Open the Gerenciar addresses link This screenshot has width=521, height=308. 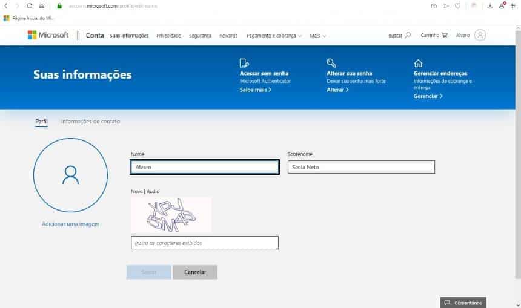pos(428,96)
